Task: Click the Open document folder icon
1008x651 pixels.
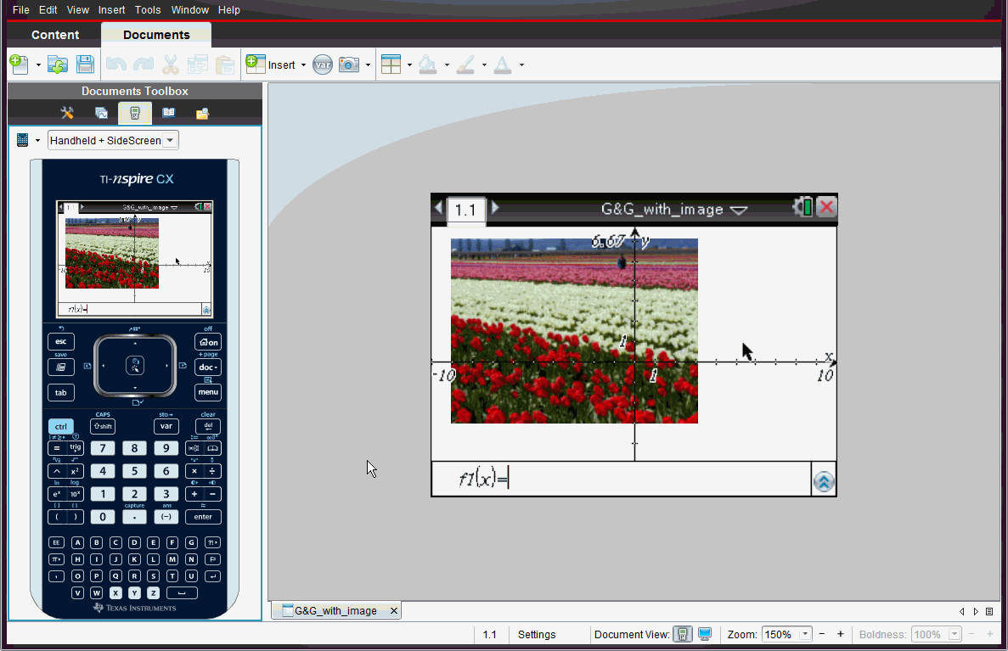Action: [x=57, y=65]
